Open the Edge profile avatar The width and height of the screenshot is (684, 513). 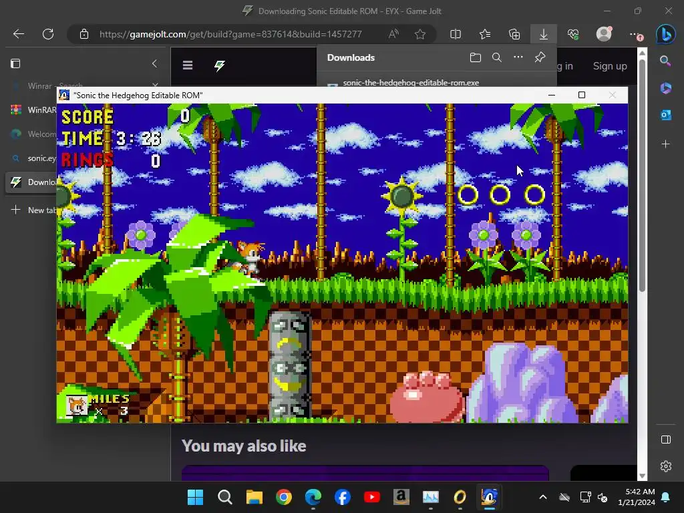click(604, 33)
